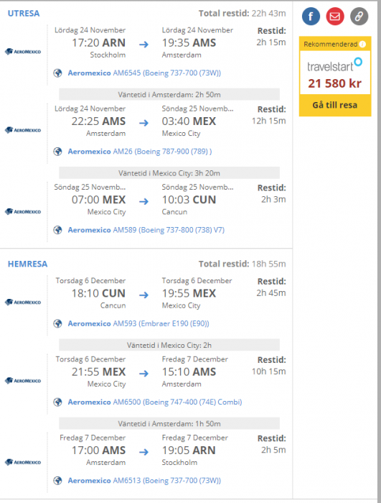
Task: Open info icon next to Rekommenderad
Action: [x=362, y=45]
